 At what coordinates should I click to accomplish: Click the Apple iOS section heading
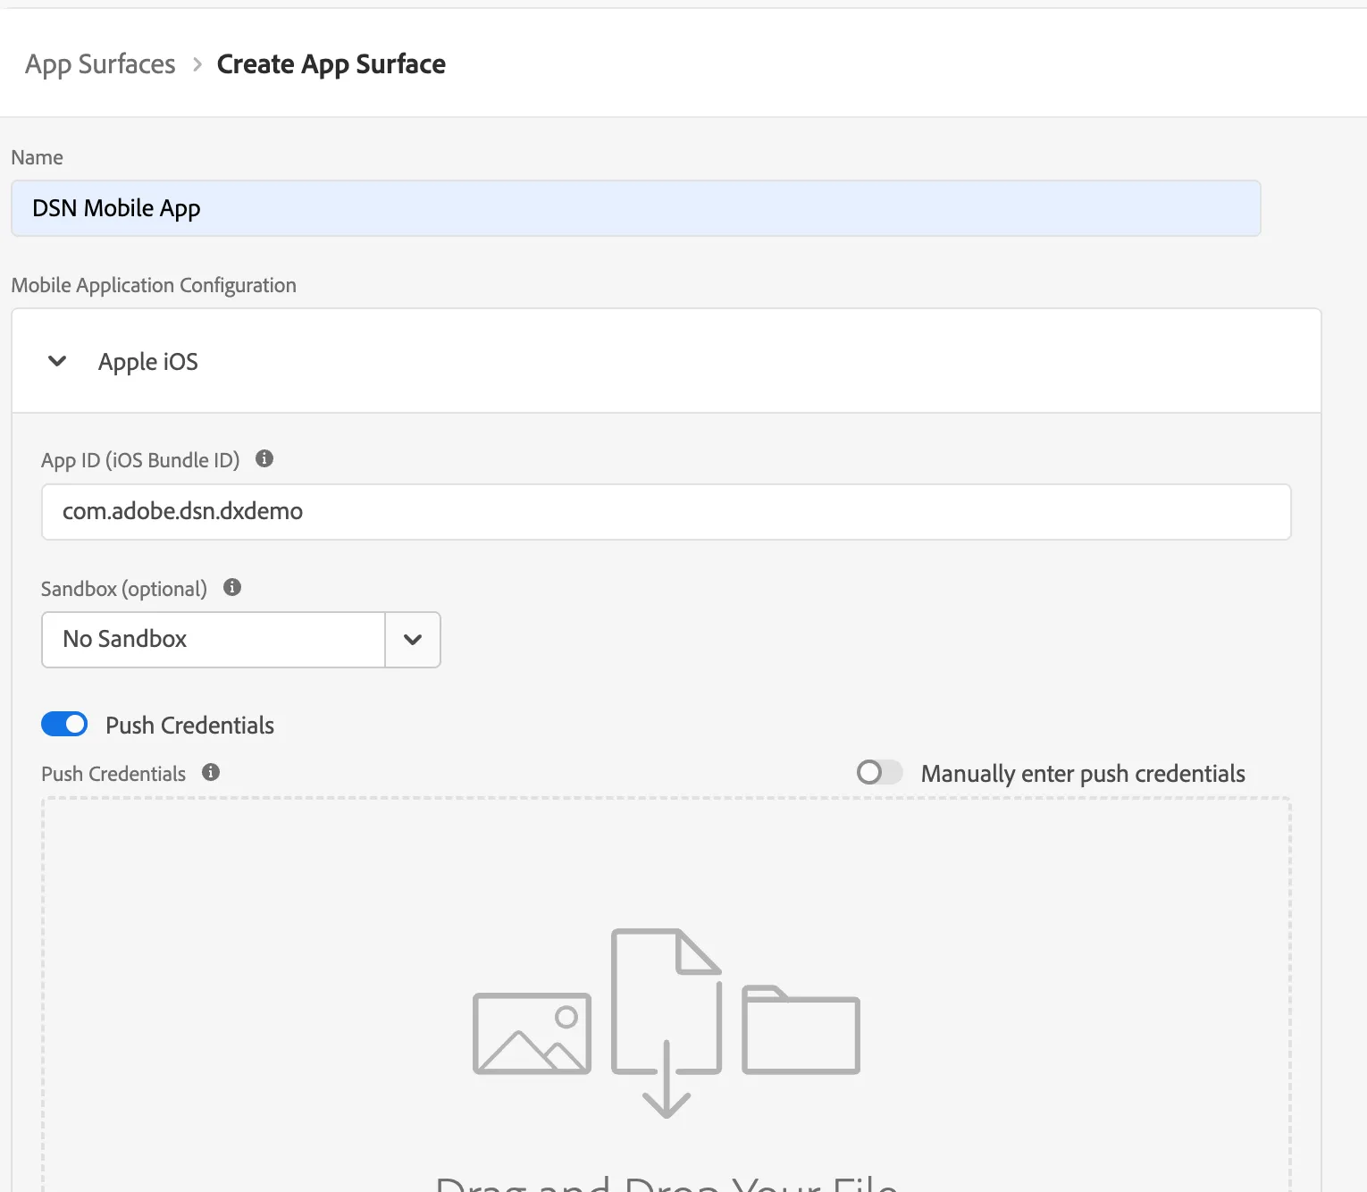[x=148, y=362]
